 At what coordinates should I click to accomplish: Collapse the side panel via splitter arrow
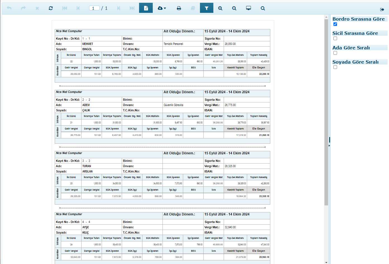[329, 145]
